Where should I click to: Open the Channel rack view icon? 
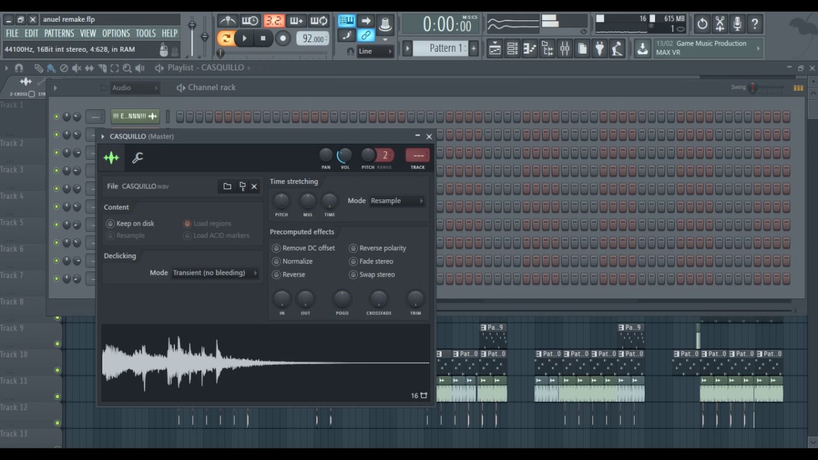[512, 48]
